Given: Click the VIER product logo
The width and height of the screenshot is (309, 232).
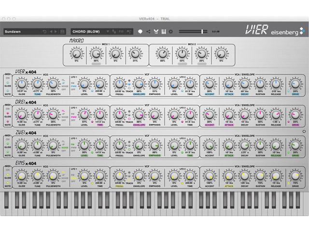Looking at the screenshot, I should click(x=256, y=30).
